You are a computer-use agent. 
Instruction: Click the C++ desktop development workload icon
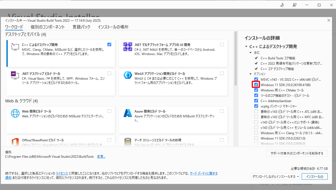click(x=15, y=47)
